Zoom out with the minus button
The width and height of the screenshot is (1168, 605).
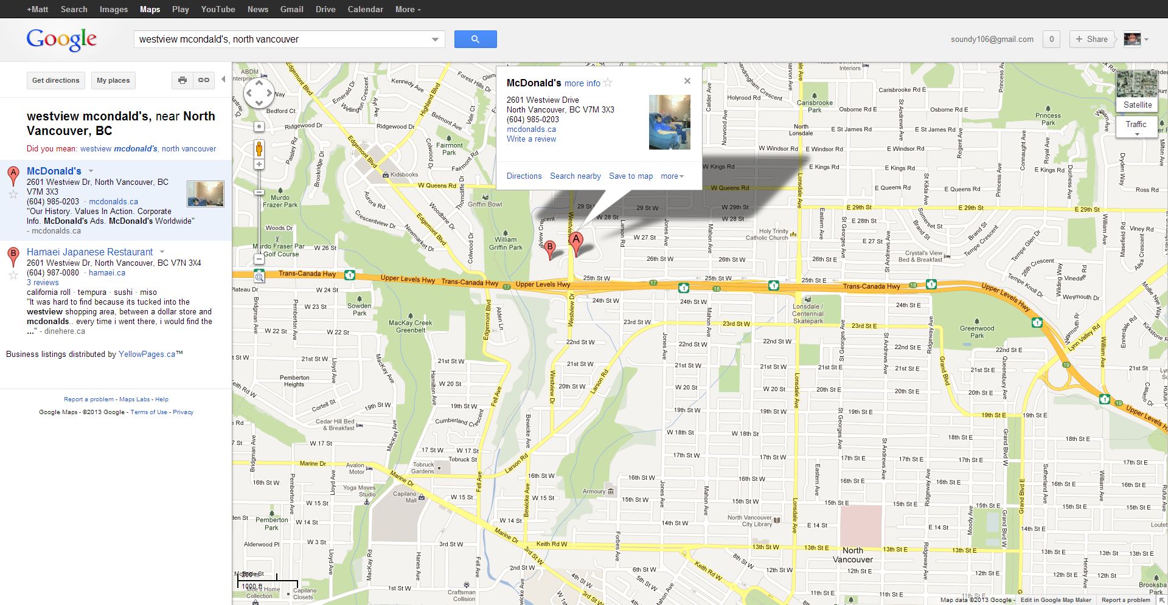(259, 259)
